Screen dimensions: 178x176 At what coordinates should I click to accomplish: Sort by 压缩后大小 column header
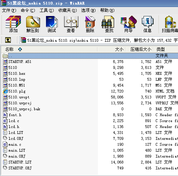[140, 49]
